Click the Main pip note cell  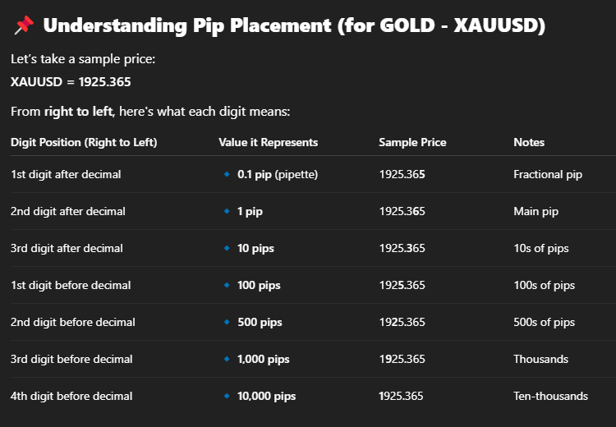[536, 211]
